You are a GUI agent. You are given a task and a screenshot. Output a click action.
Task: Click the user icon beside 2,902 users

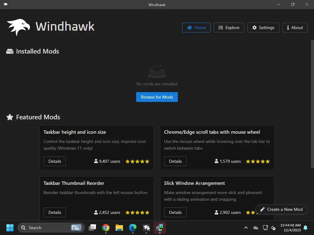click(x=216, y=212)
